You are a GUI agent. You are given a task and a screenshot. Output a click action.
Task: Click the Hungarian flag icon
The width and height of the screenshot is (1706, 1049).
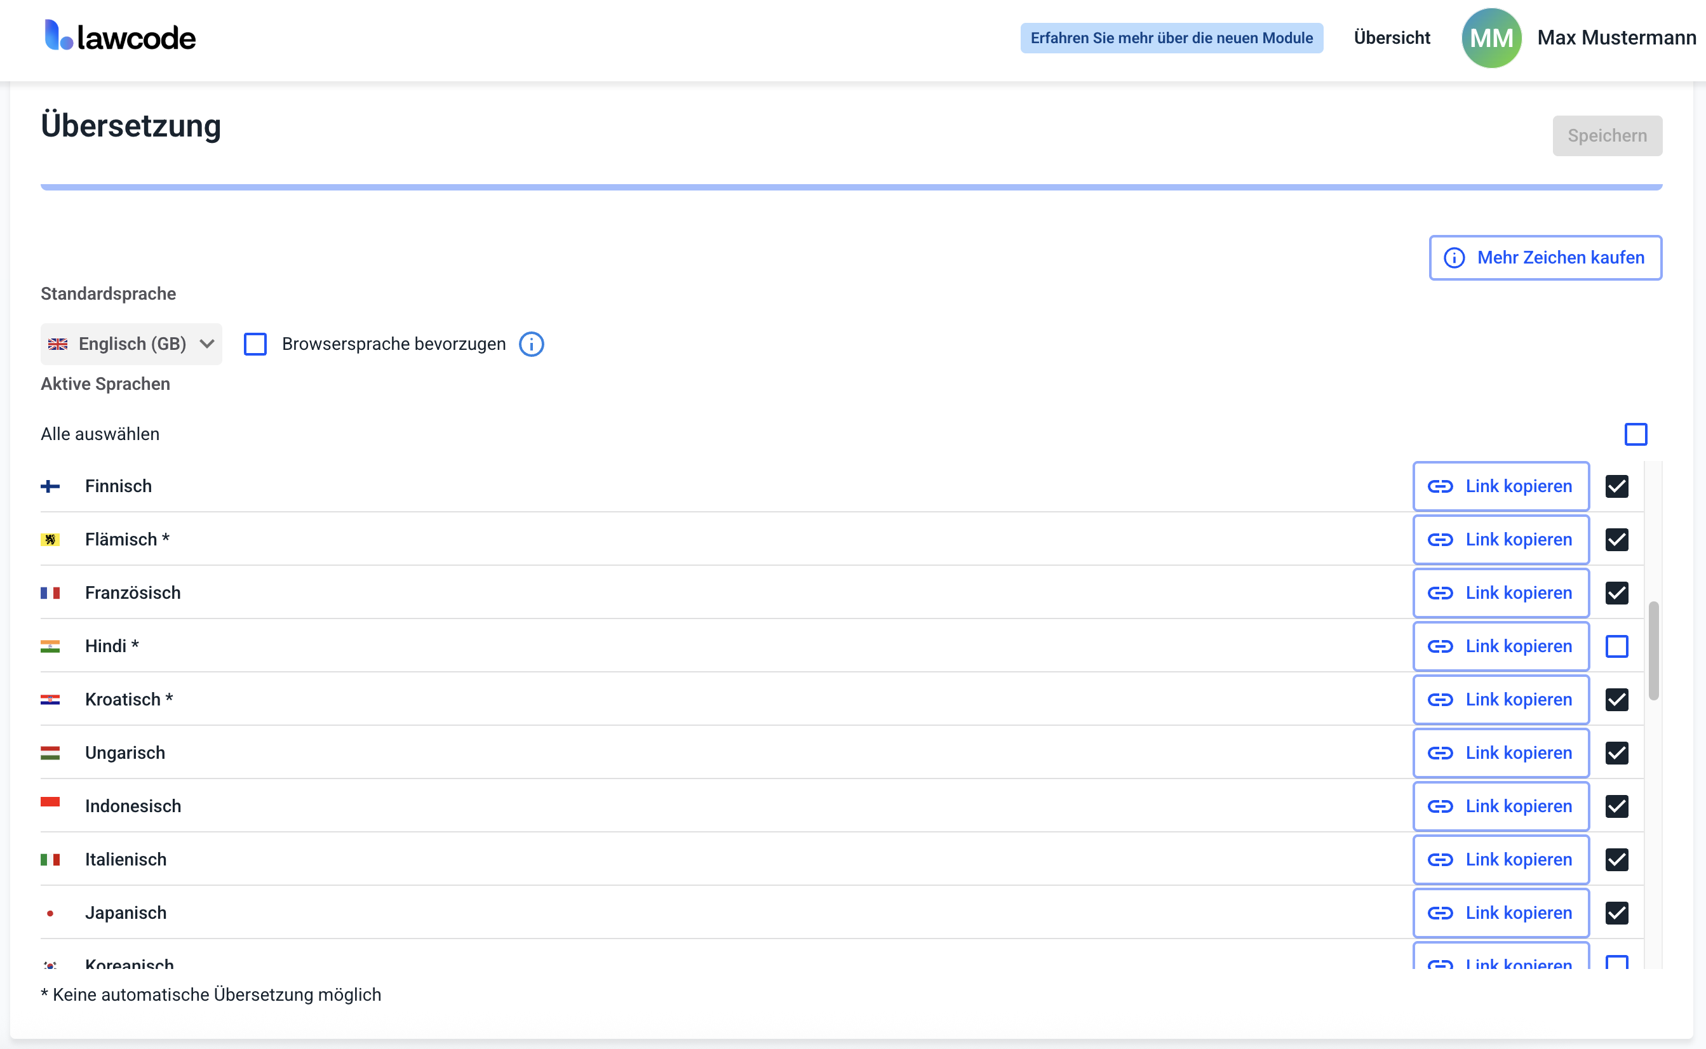50,752
